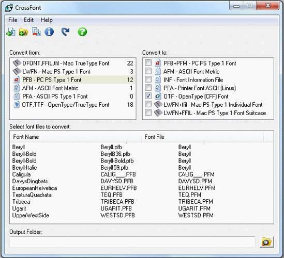Screen dimensions: 284x258
Task: Click the TEQ.PFM file entry
Action: click(190, 195)
